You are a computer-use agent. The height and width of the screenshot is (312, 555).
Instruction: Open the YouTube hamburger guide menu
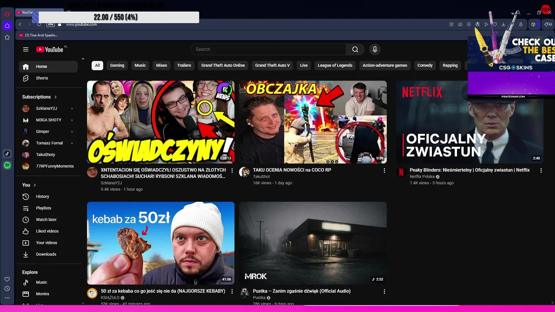[x=26, y=49]
